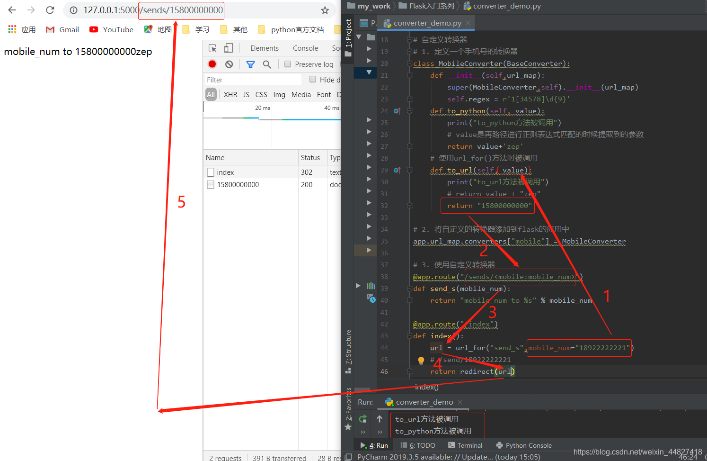Fold the send_s function on line 39
The width and height of the screenshot is (707, 461).
point(409,288)
